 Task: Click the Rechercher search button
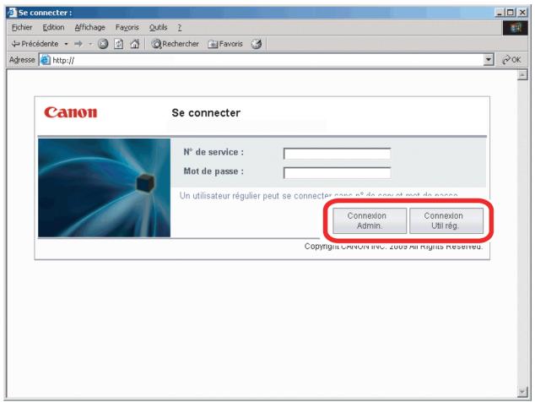click(175, 44)
